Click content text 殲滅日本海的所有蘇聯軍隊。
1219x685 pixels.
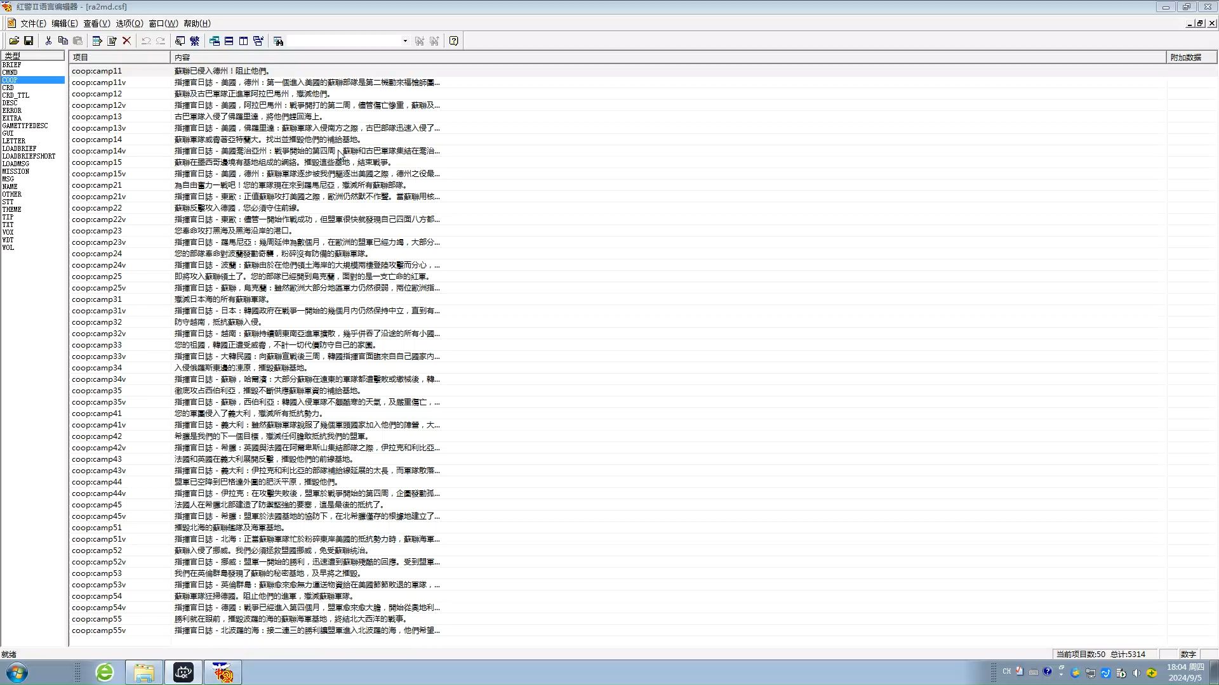[222, 299]
